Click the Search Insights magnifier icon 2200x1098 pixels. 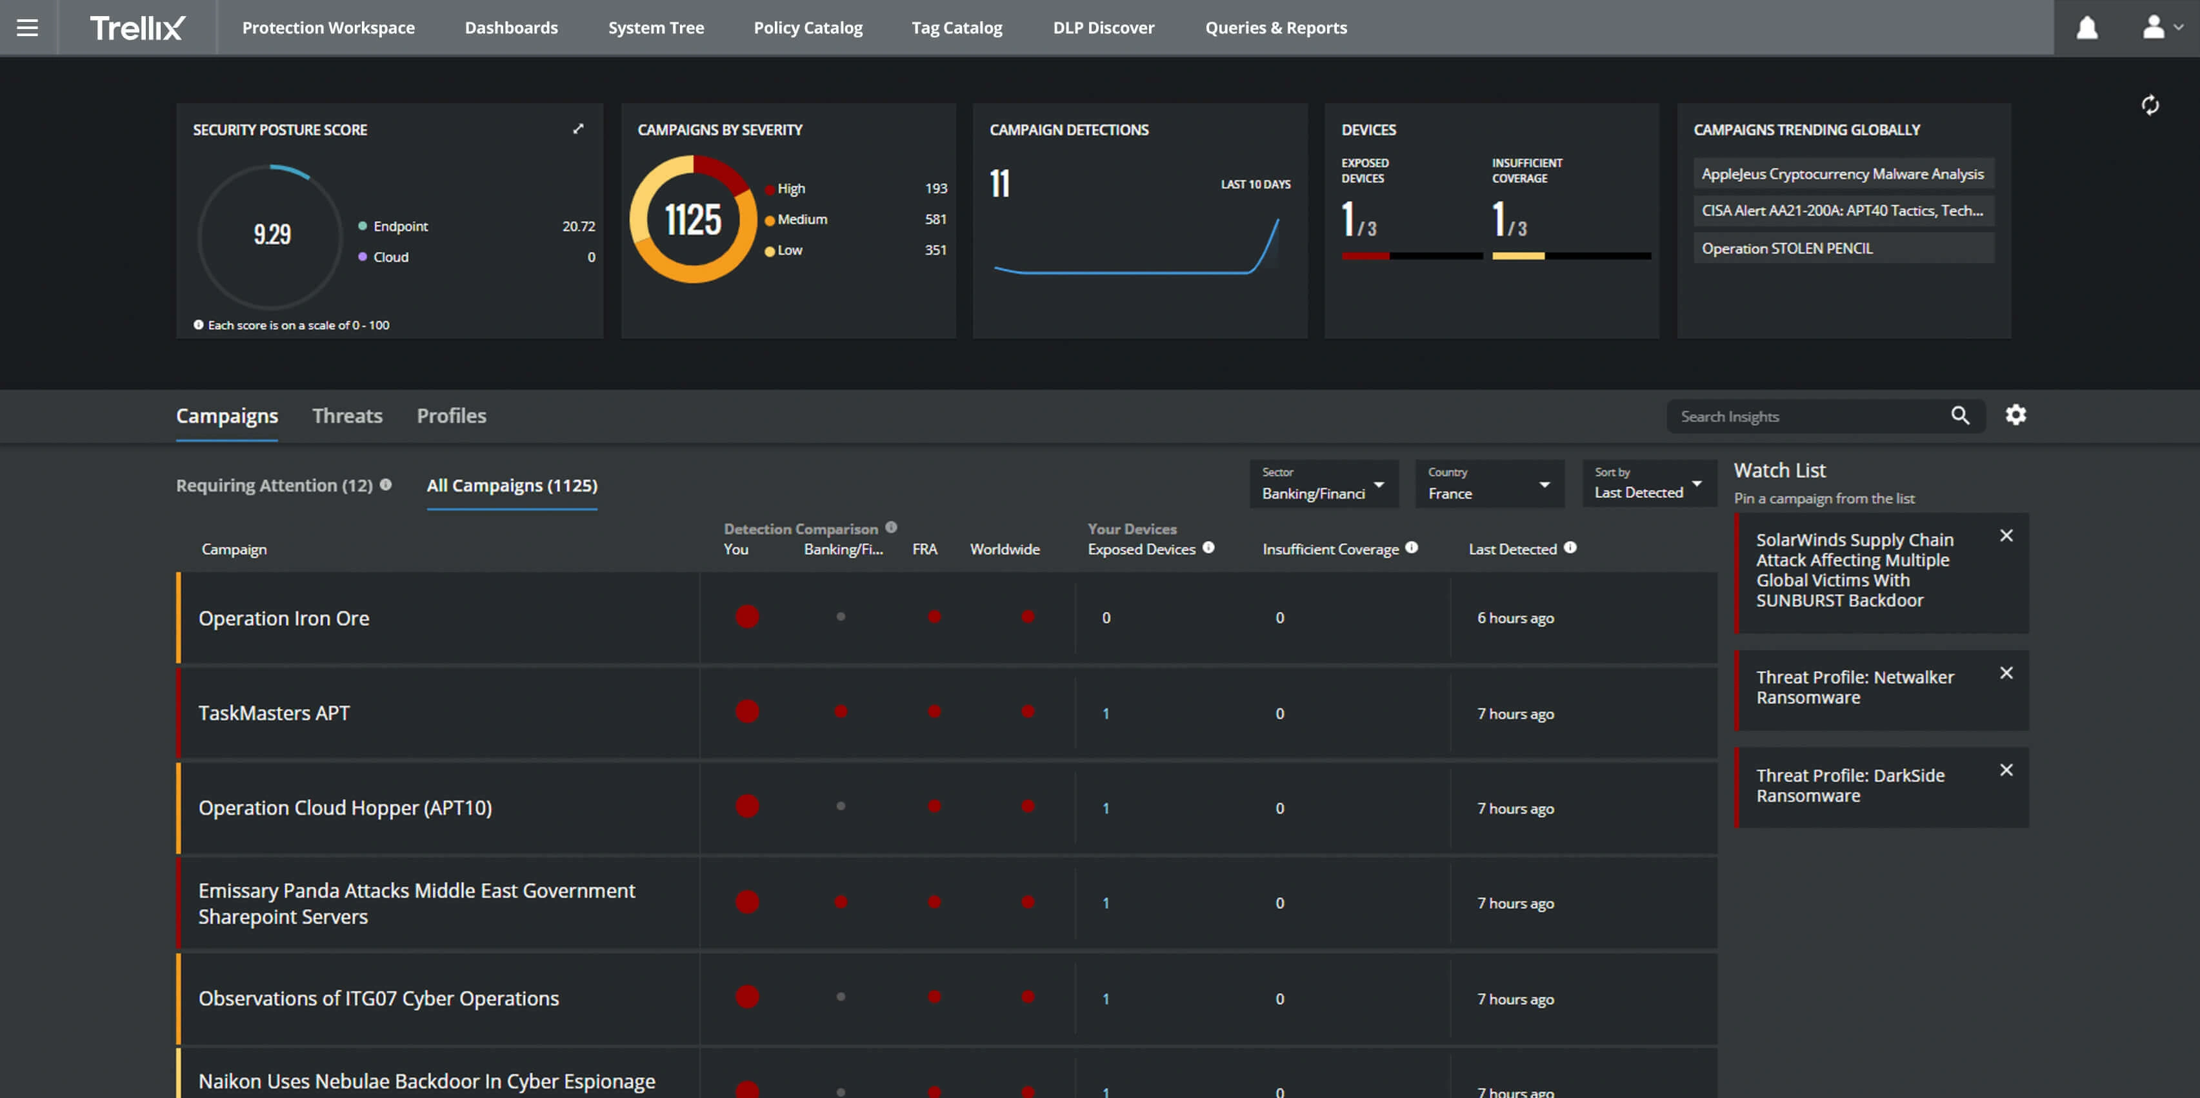[1960, 416]
